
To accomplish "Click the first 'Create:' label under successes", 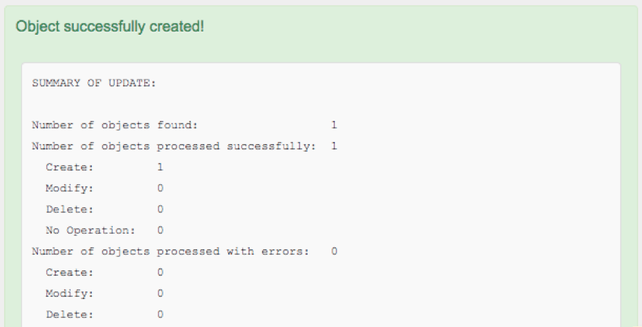I will coord(70,167).
